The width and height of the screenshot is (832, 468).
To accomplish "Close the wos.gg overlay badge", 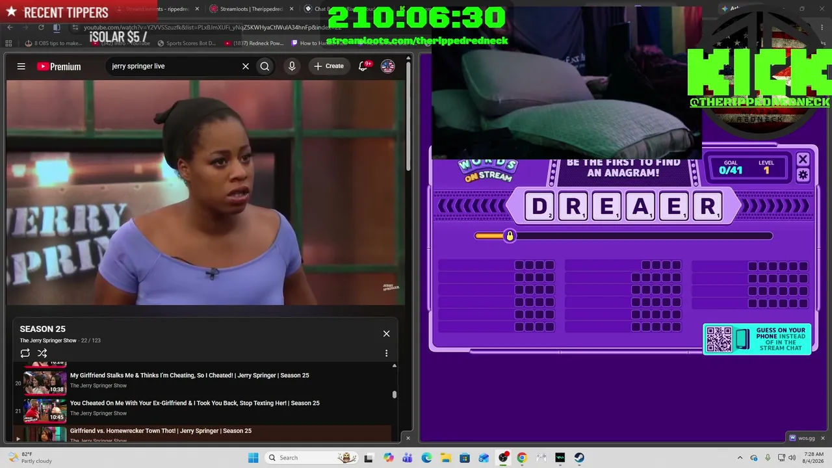I will [823, 438].
